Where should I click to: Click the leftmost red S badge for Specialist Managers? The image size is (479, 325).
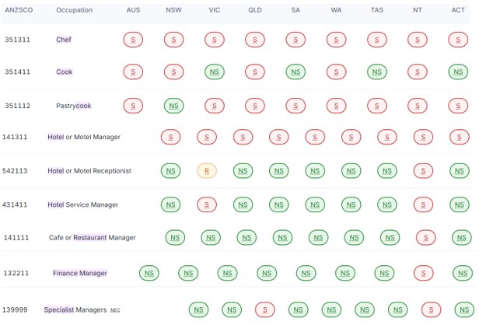coord(266,309)
